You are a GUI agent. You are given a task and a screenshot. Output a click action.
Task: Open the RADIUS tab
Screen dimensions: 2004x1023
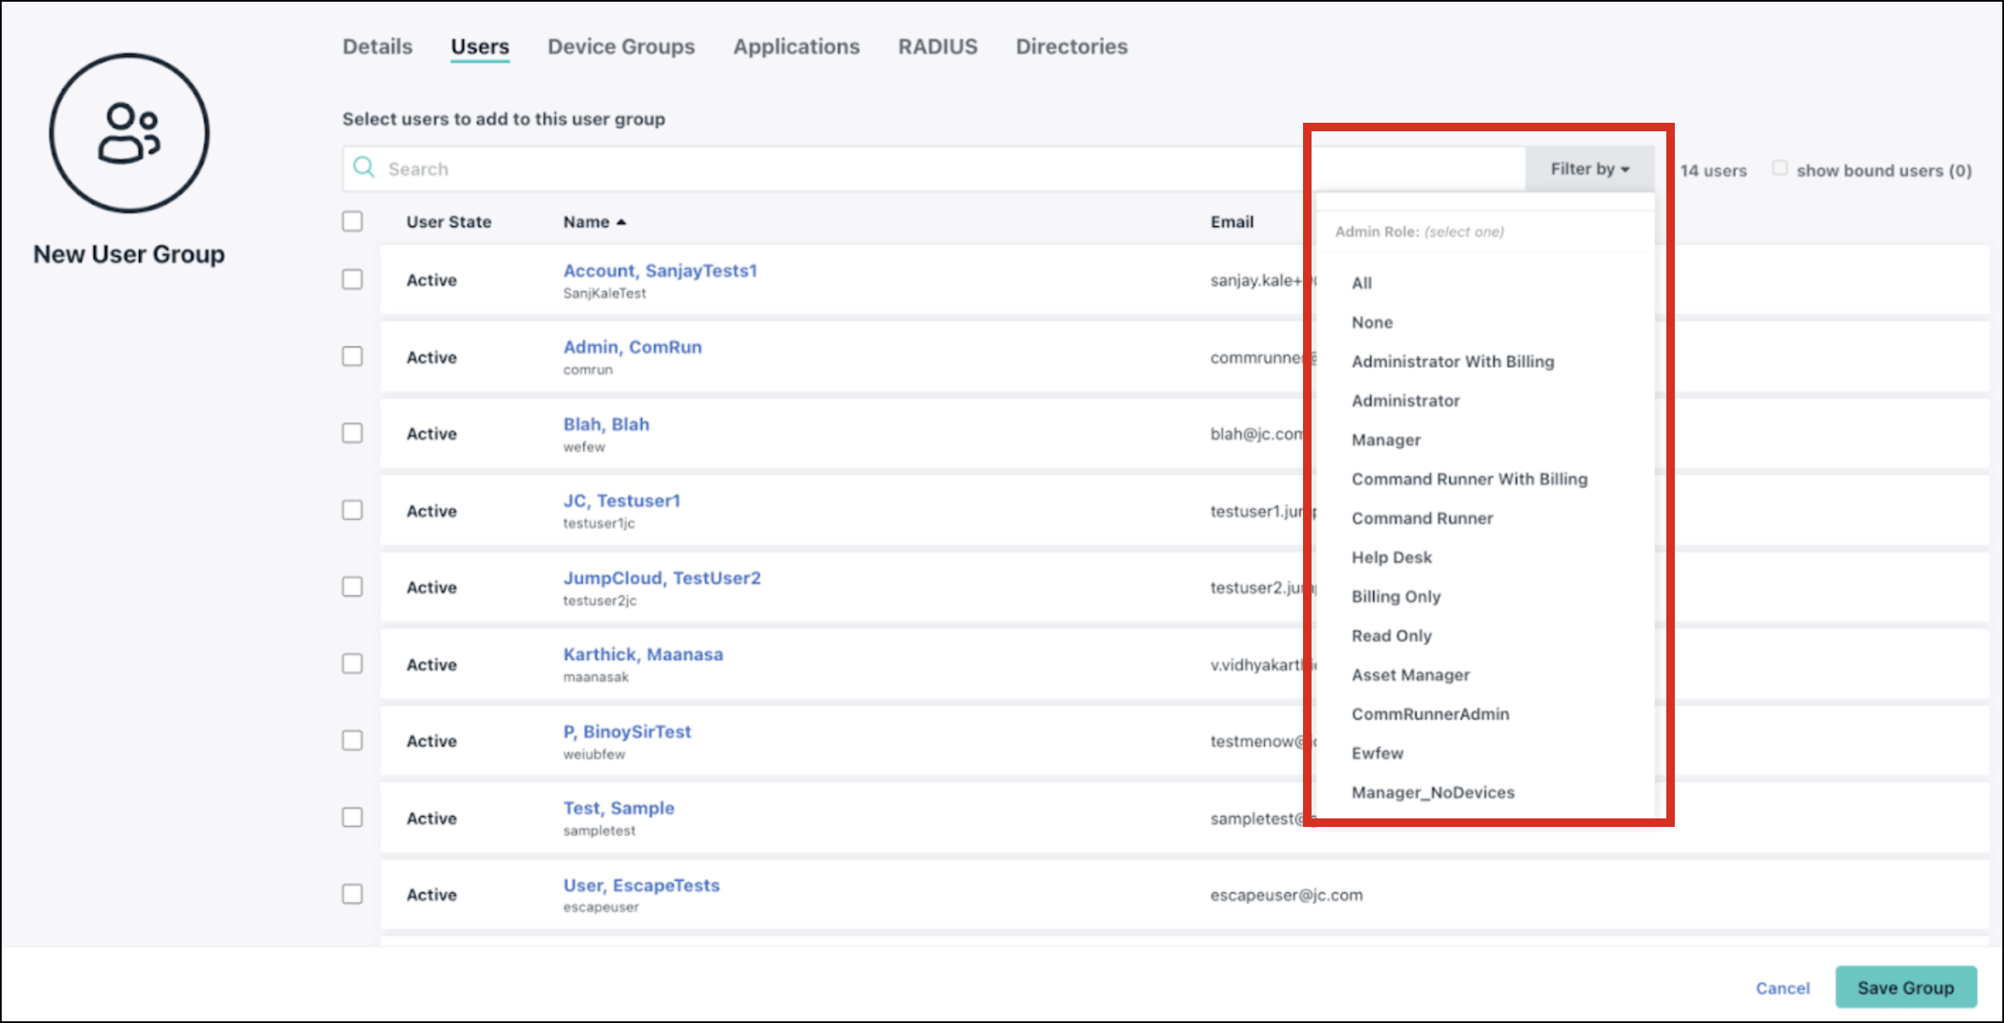(936, 47)
